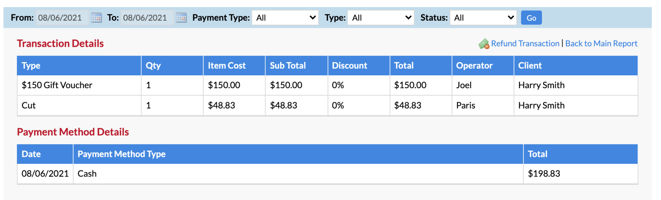
Task: Click the Sub Total column header
Action: (x=296, y=66)
